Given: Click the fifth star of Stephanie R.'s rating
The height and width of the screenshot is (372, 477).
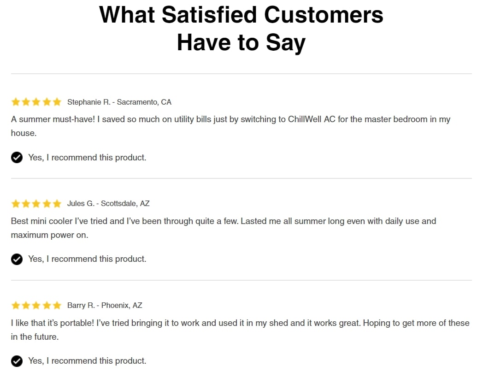Looking at the screenshot, I should tap(57, 101).
